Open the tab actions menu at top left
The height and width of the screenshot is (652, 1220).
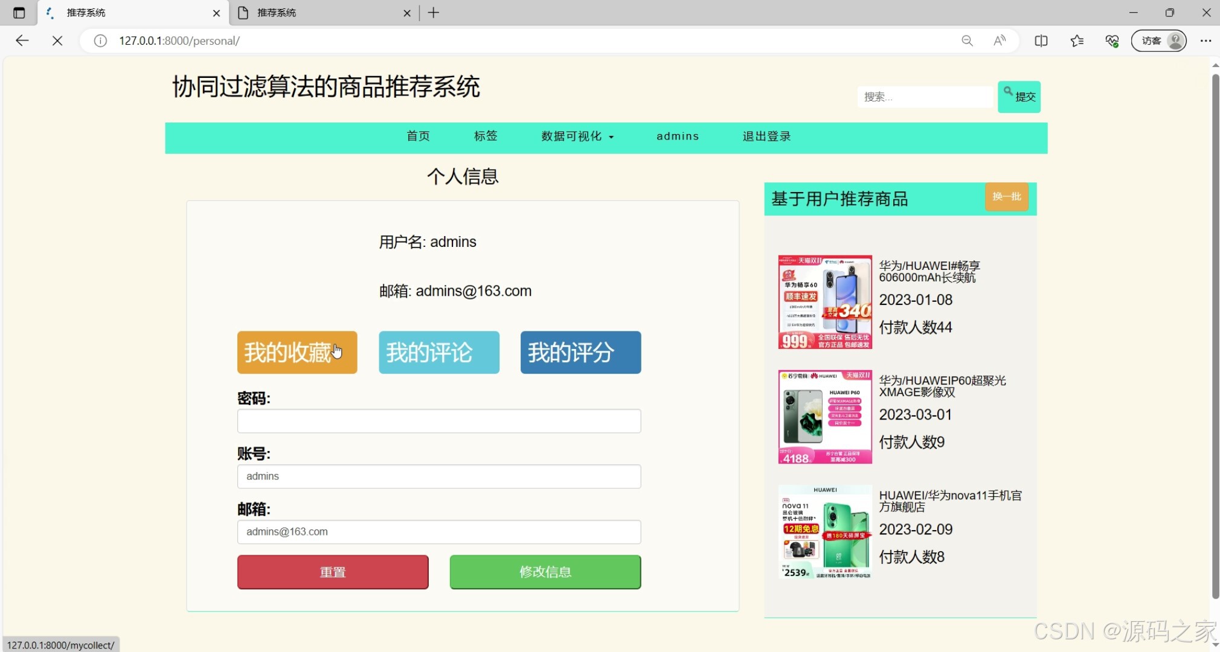pos(19,12)
